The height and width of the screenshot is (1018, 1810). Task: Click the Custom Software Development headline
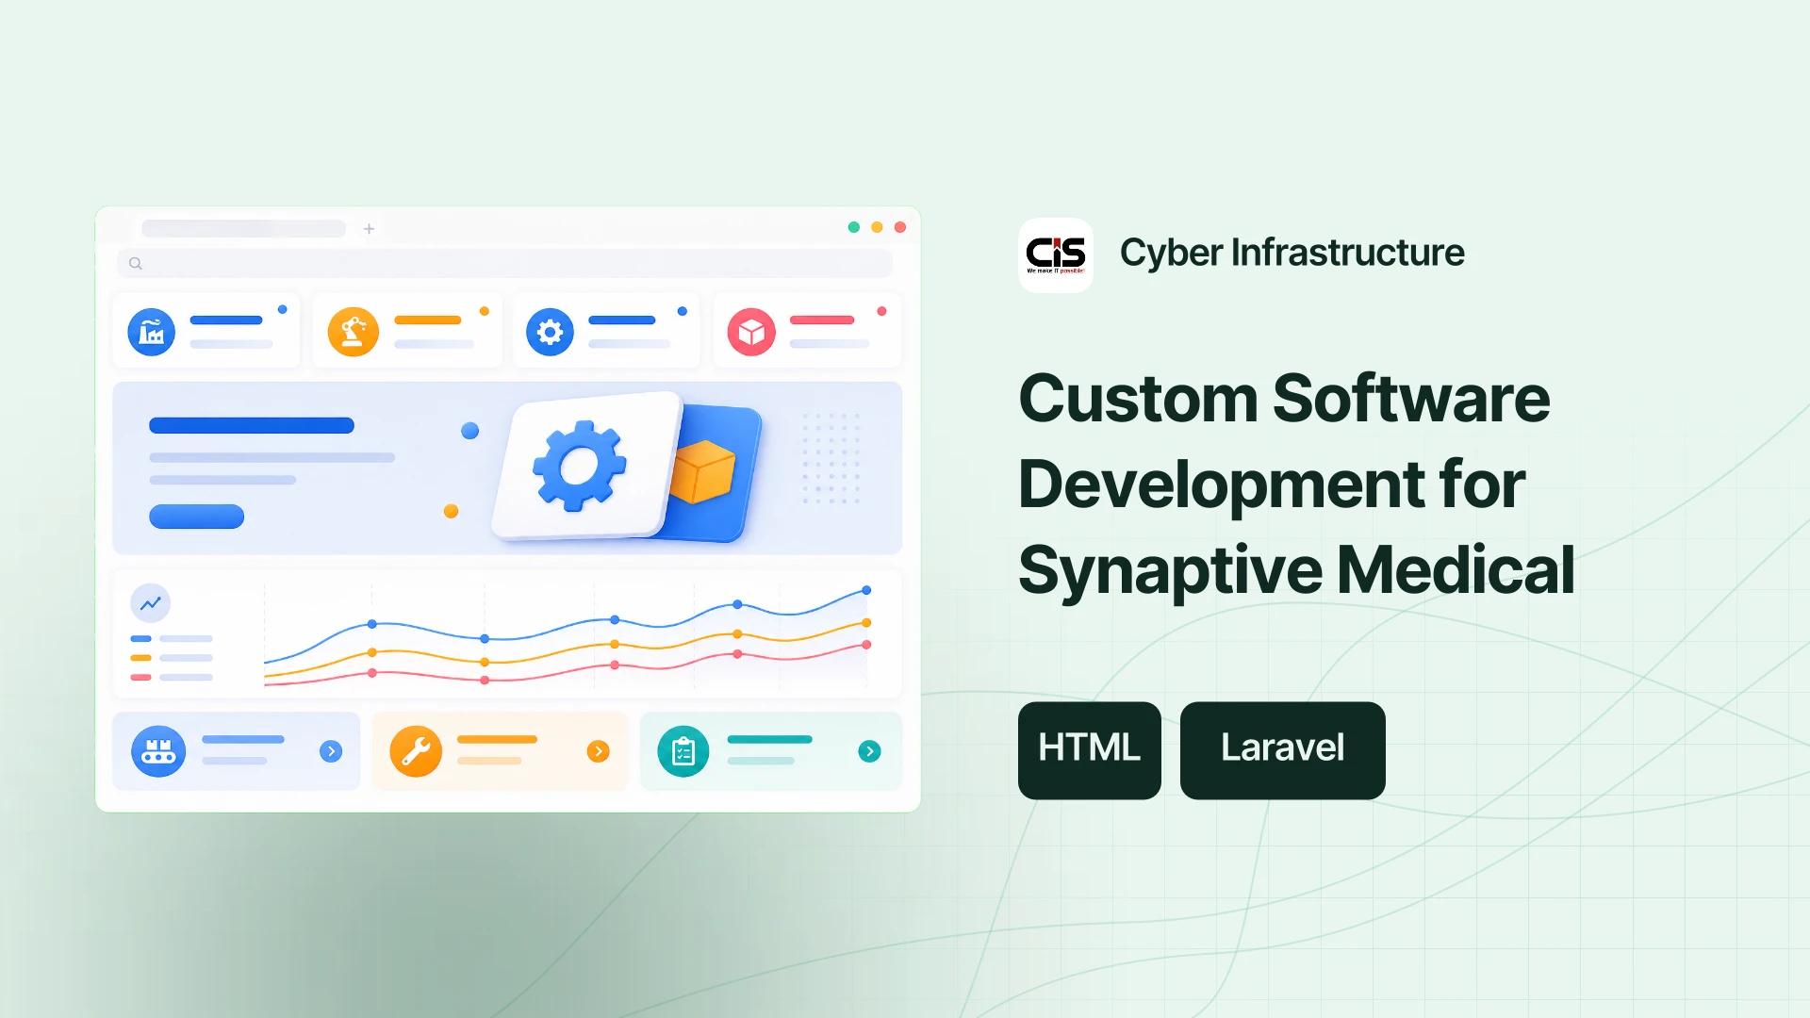[x=1297, y=484]
